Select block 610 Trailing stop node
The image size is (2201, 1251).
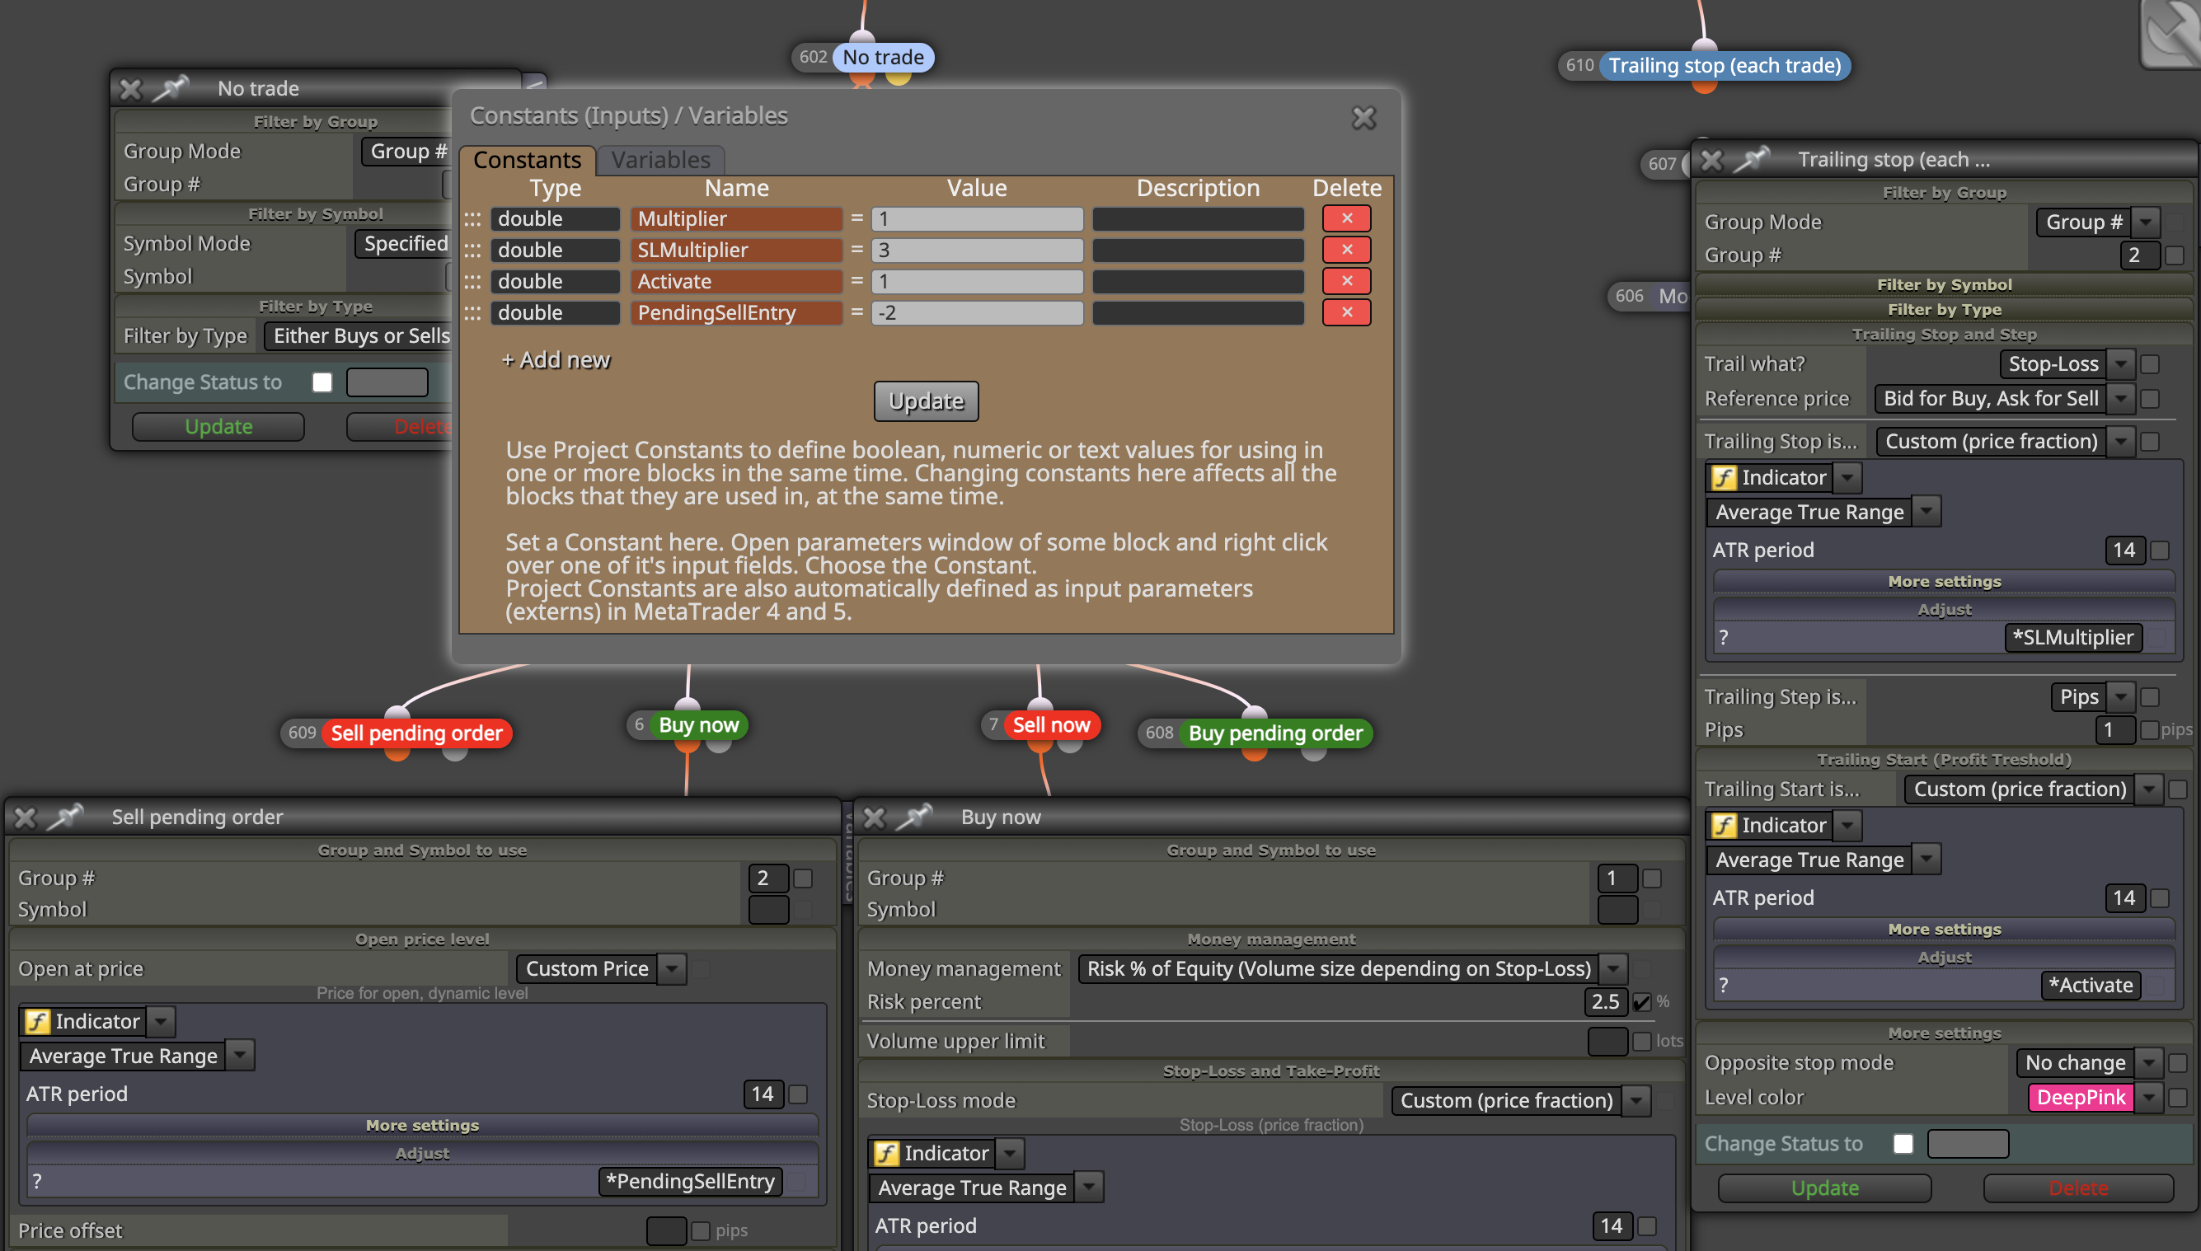pos(1724,65)
